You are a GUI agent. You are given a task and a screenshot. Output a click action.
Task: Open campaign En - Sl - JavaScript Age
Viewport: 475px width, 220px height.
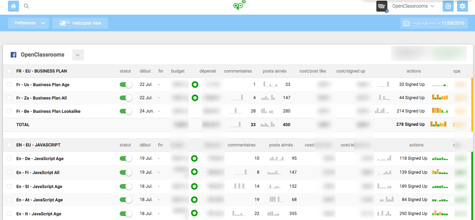(x=39, y=186)
